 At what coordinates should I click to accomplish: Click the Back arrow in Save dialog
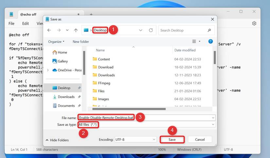49,30
